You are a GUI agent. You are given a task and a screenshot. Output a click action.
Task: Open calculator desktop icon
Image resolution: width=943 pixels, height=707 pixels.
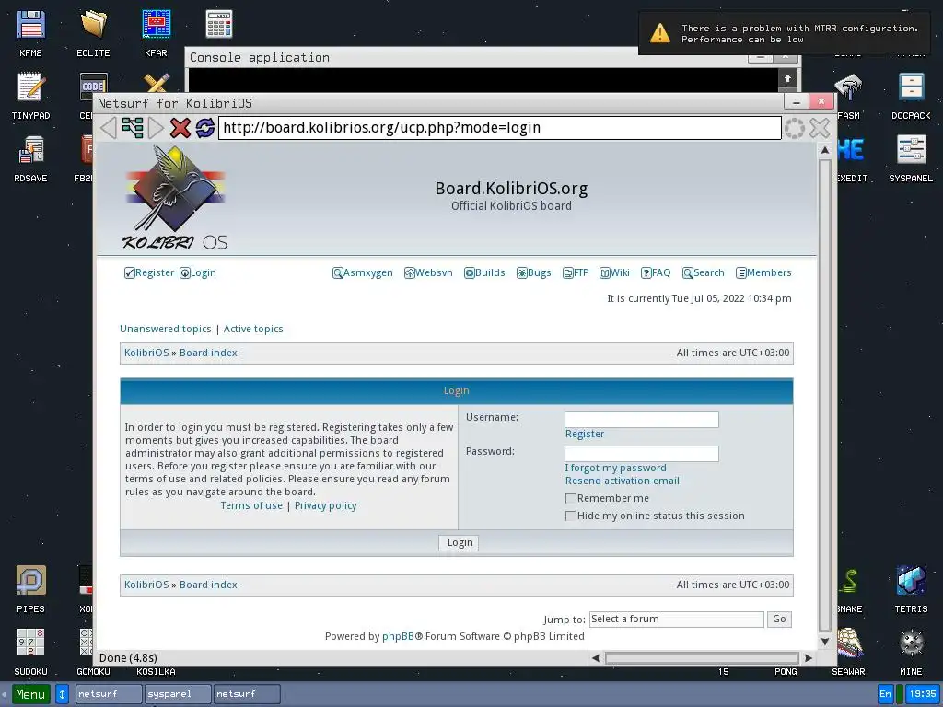[219, 24]
